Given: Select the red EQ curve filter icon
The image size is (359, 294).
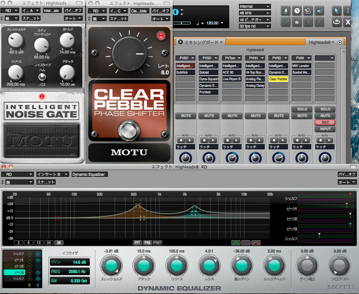Looking at the screenshot, I should tap(256, 243).
